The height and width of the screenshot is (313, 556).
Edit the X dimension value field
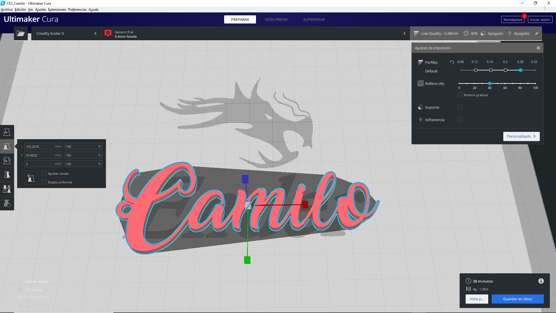43,146
